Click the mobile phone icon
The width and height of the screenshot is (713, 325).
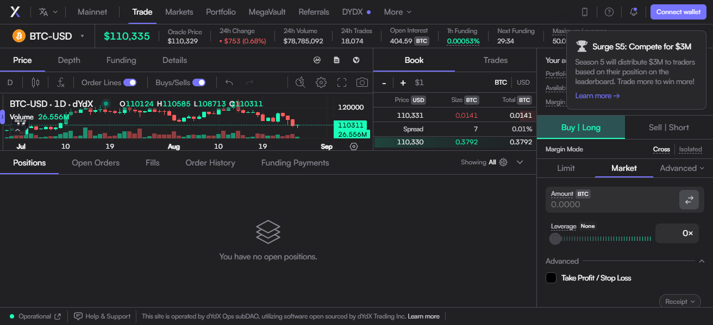585,12
